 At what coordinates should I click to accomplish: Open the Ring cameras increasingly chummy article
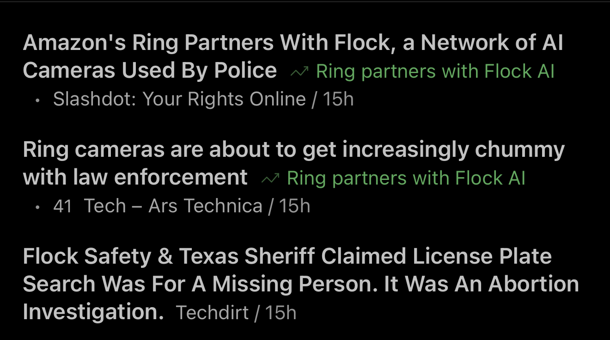[x=293, y=150]
